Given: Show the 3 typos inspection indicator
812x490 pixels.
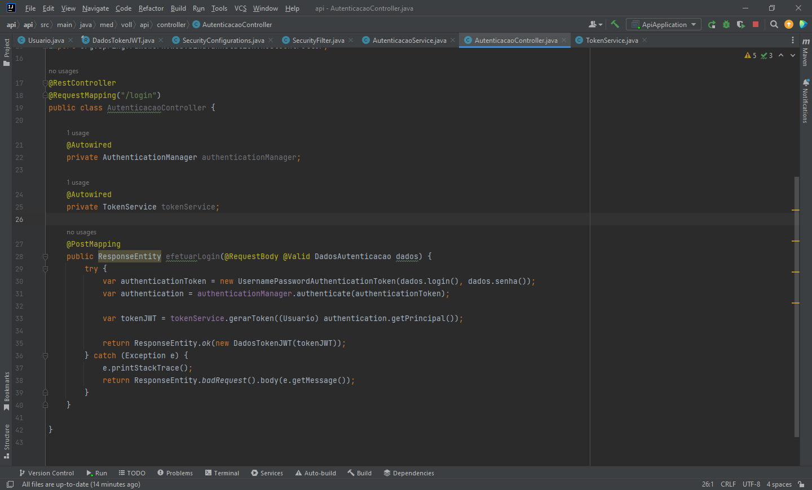Looking at the screenshot, I should click(767, 55).
